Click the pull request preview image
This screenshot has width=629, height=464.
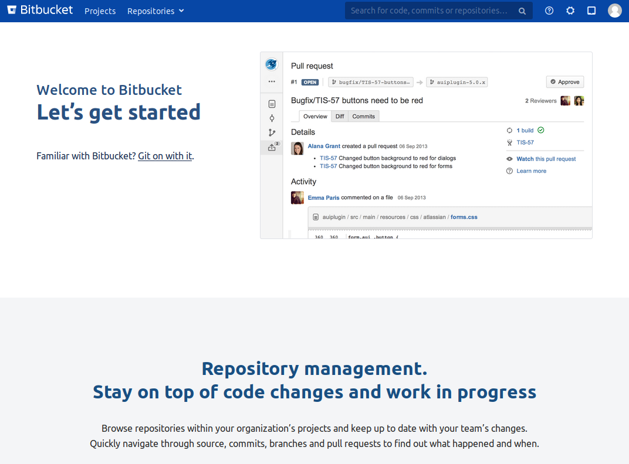[426, 145]
